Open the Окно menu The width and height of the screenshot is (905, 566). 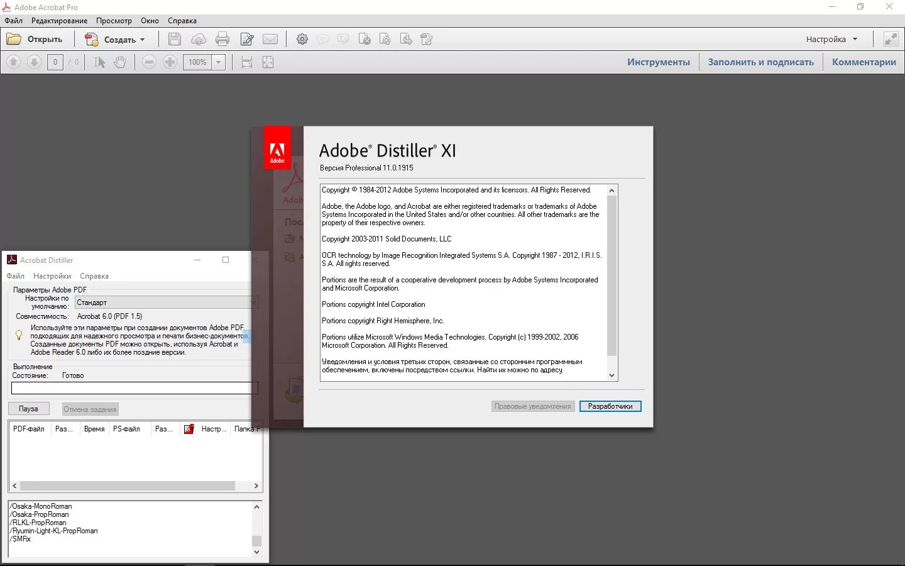point(150,21)
